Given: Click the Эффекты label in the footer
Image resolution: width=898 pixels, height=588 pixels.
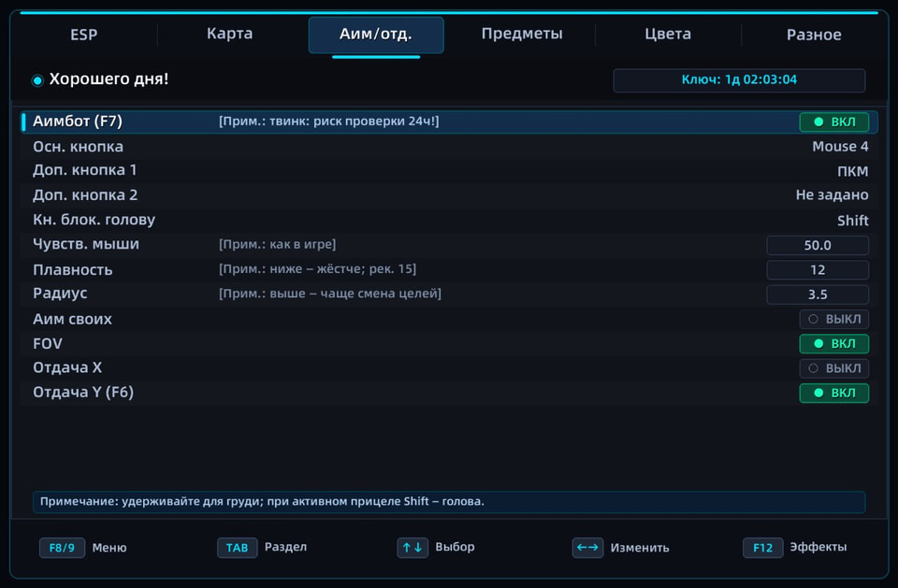Looking at the screenshot, I should click(x=818, y=548).
